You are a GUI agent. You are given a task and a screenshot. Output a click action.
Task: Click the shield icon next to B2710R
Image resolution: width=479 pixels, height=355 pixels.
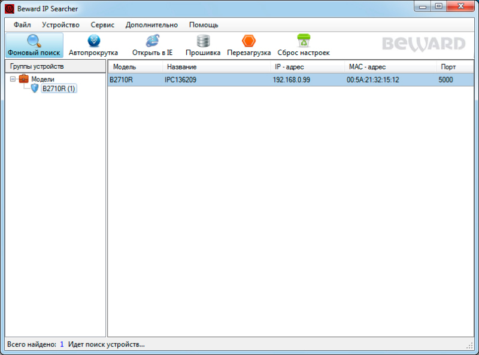point(35,88)
